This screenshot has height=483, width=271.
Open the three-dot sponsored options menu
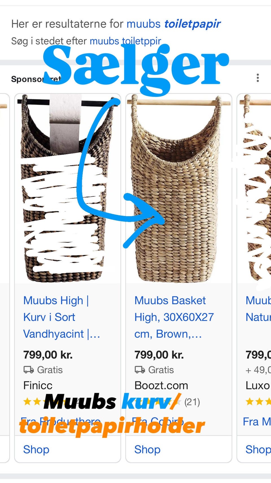257,78
